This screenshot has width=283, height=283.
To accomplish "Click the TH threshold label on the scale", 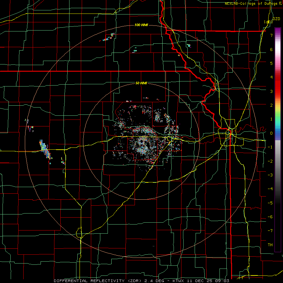I will coord(270,245).
